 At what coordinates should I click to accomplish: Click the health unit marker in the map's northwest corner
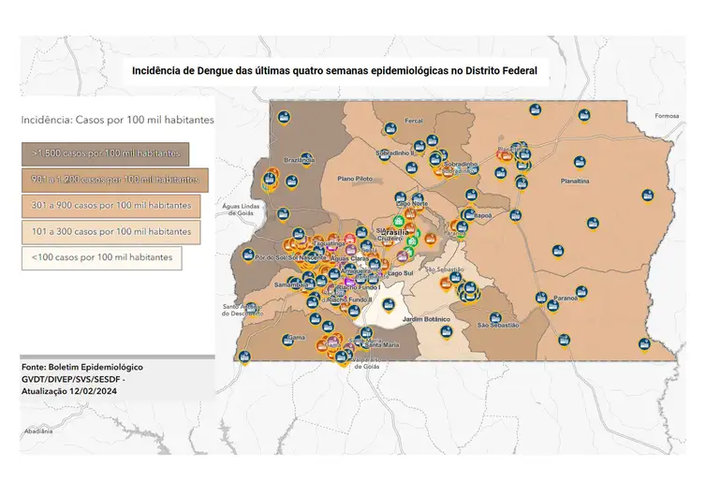point(284,117)
